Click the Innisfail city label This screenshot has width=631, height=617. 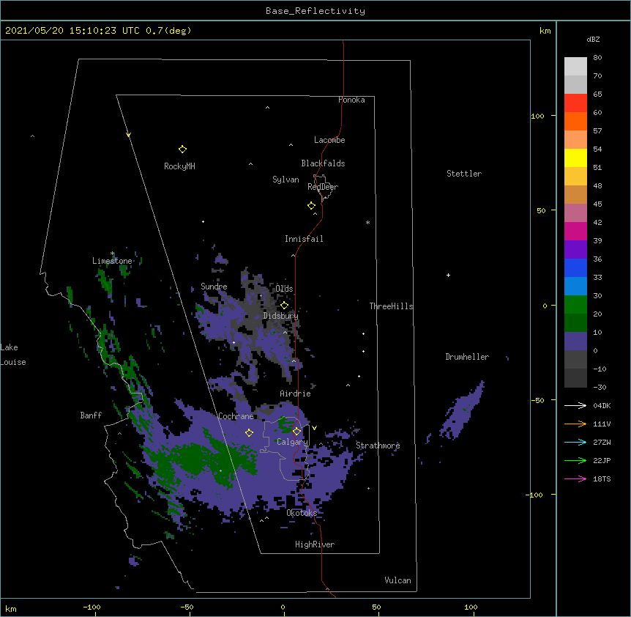pos(304,239)
